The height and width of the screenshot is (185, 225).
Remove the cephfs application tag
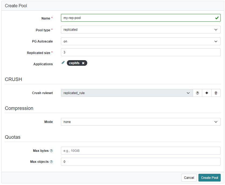83,63
